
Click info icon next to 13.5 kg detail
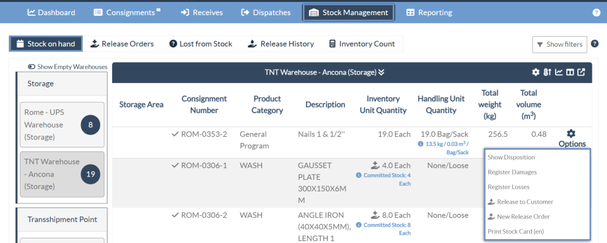[x=420, y=144]
